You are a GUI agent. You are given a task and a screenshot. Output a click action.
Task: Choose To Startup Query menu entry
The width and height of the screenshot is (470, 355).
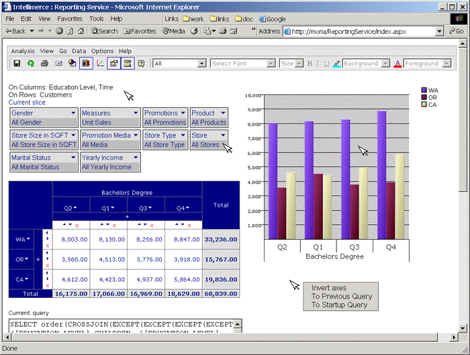pyautogui.click(x=339, y=305)
